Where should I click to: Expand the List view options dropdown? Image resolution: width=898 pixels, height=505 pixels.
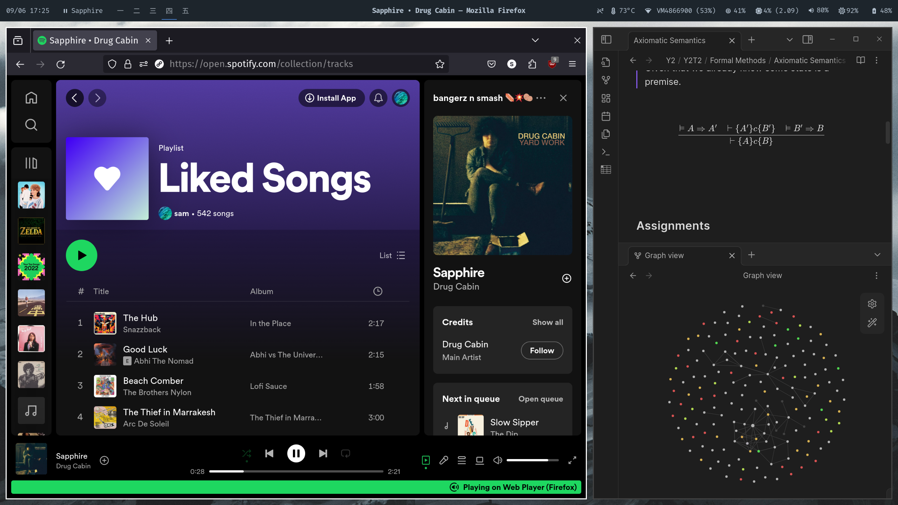tap(392, 255)
